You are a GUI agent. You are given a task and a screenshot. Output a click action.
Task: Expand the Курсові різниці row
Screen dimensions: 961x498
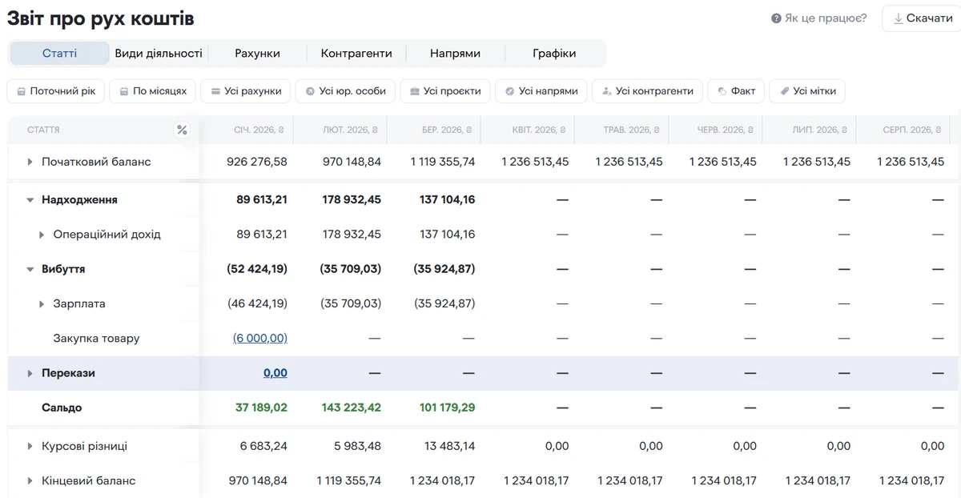click(30, 447)
